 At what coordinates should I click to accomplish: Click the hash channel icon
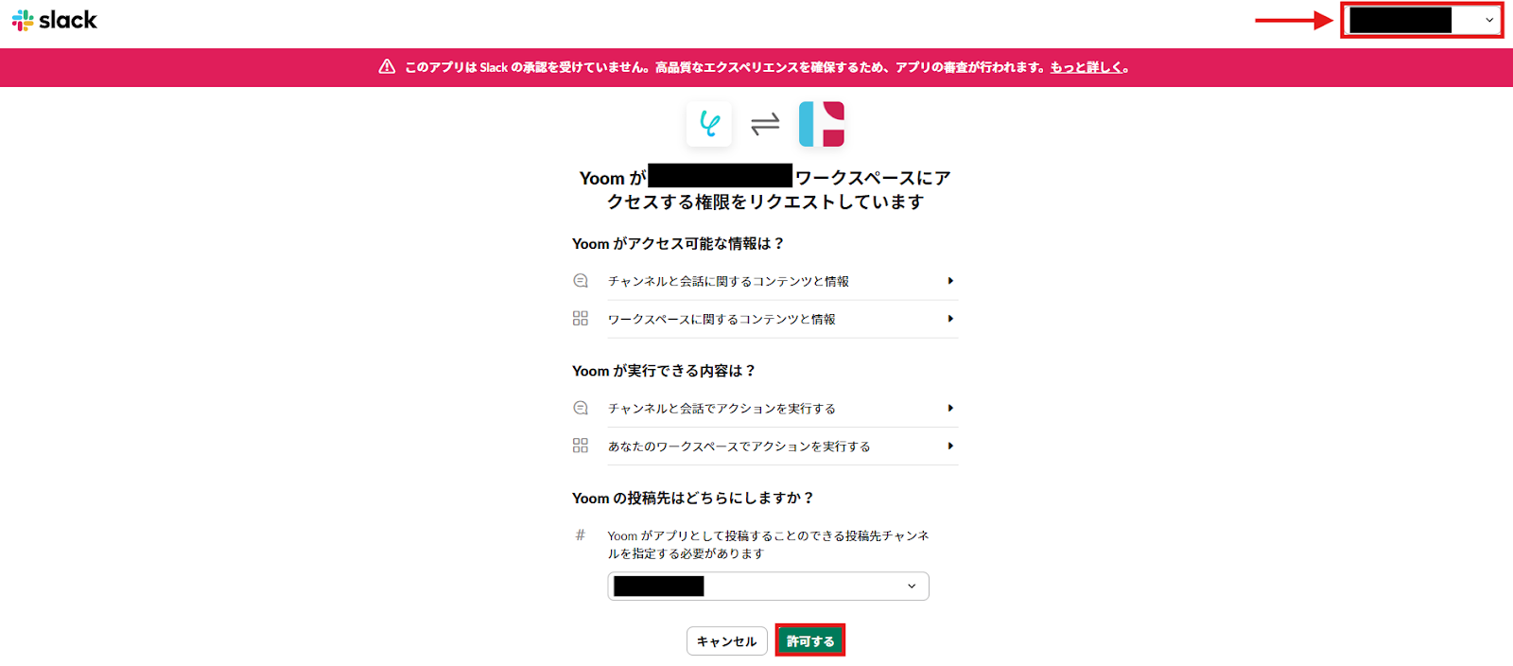(581, 535)
